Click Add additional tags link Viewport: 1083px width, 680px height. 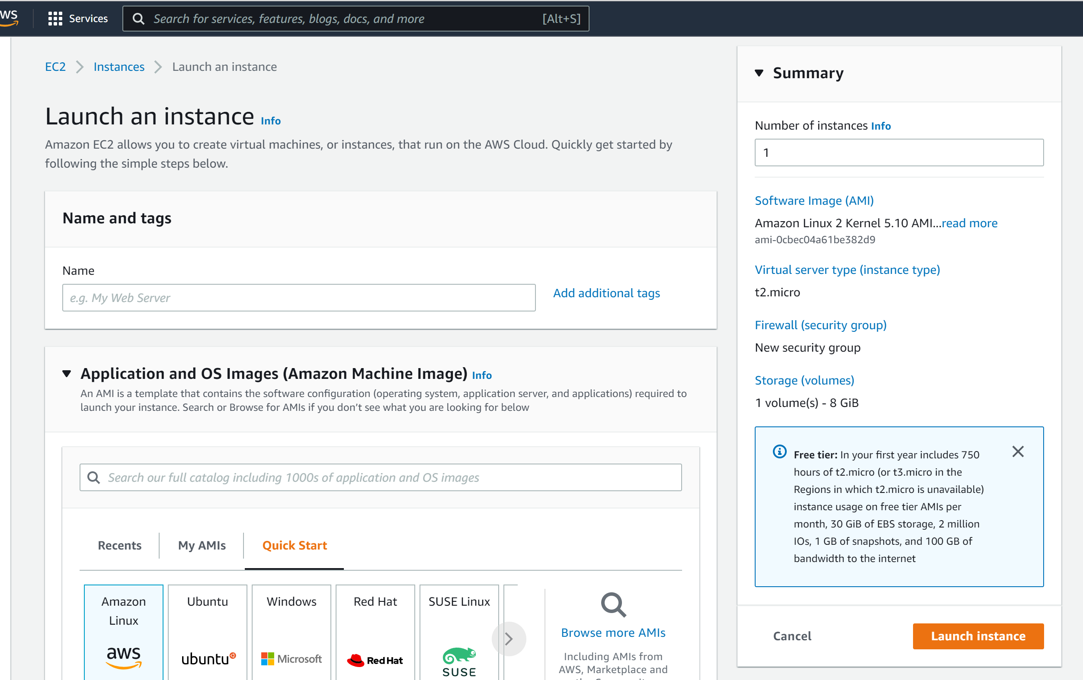pyautogui.click(x=606, y=293)
